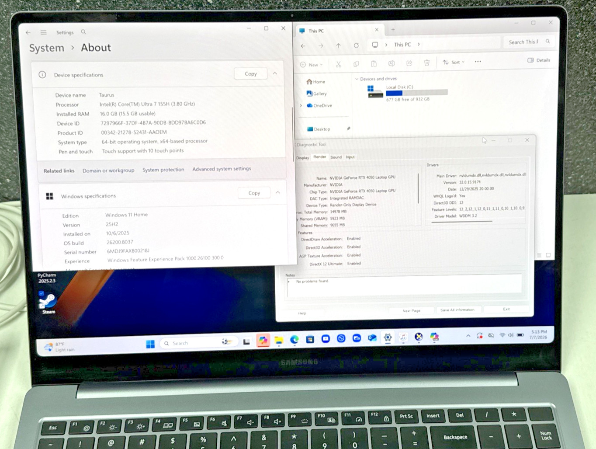The width and height of the screenshot is (596, 449).
Task: Open the System protection link
Action: pyautogui.click(x=163, y=170)
